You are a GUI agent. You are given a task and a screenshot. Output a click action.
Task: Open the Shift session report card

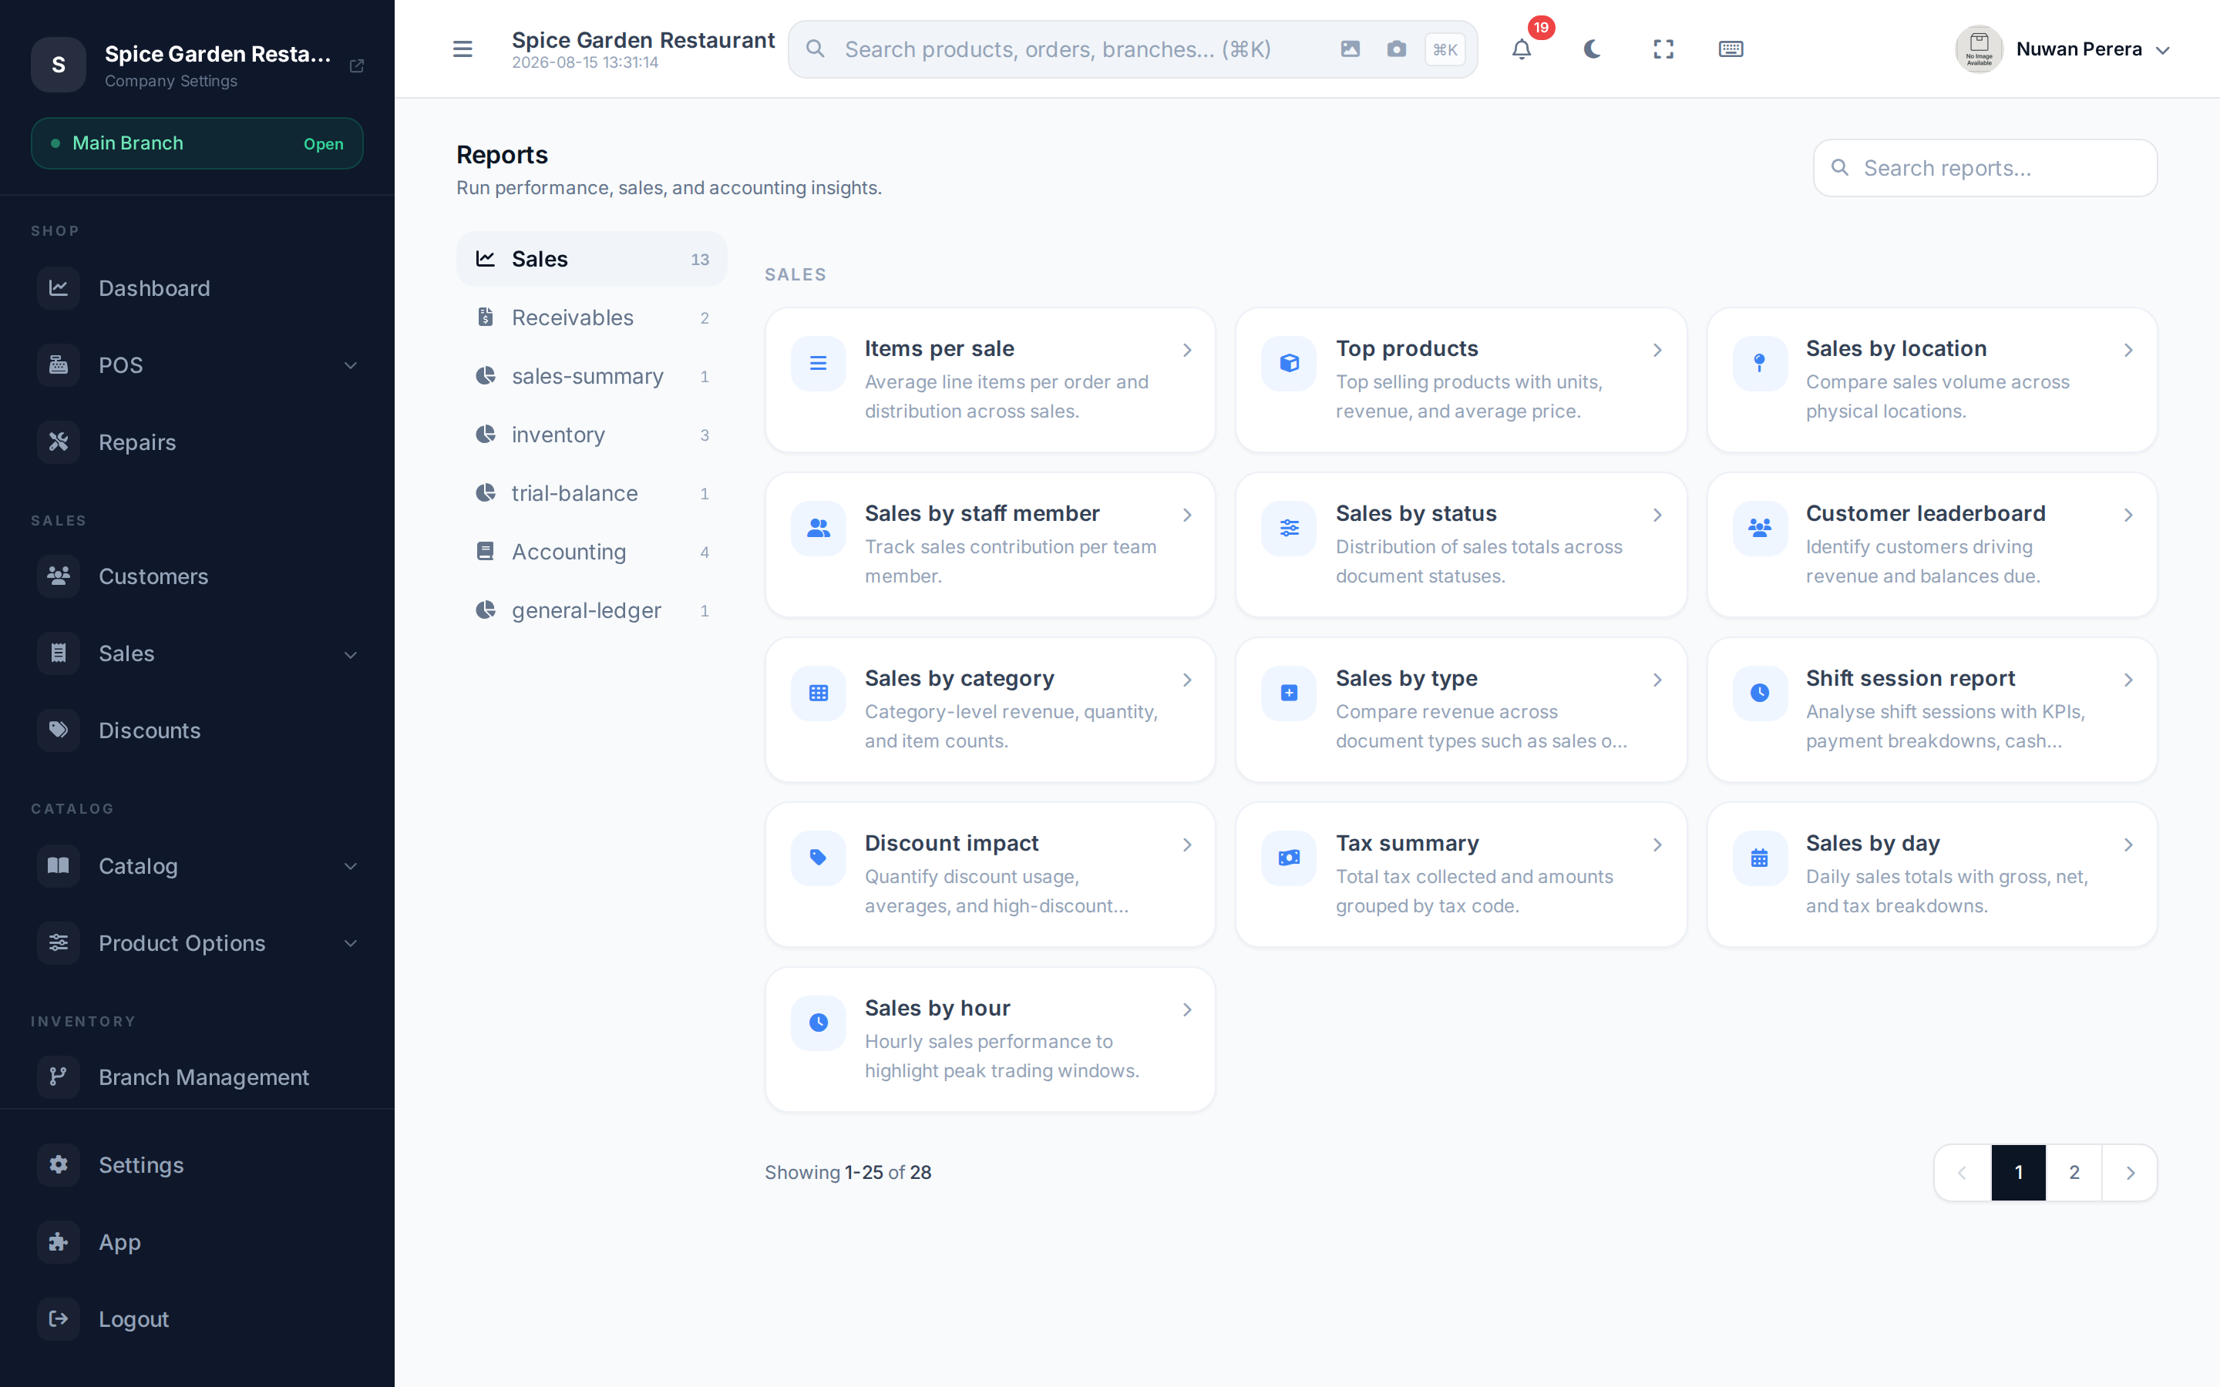[1932, 710]
